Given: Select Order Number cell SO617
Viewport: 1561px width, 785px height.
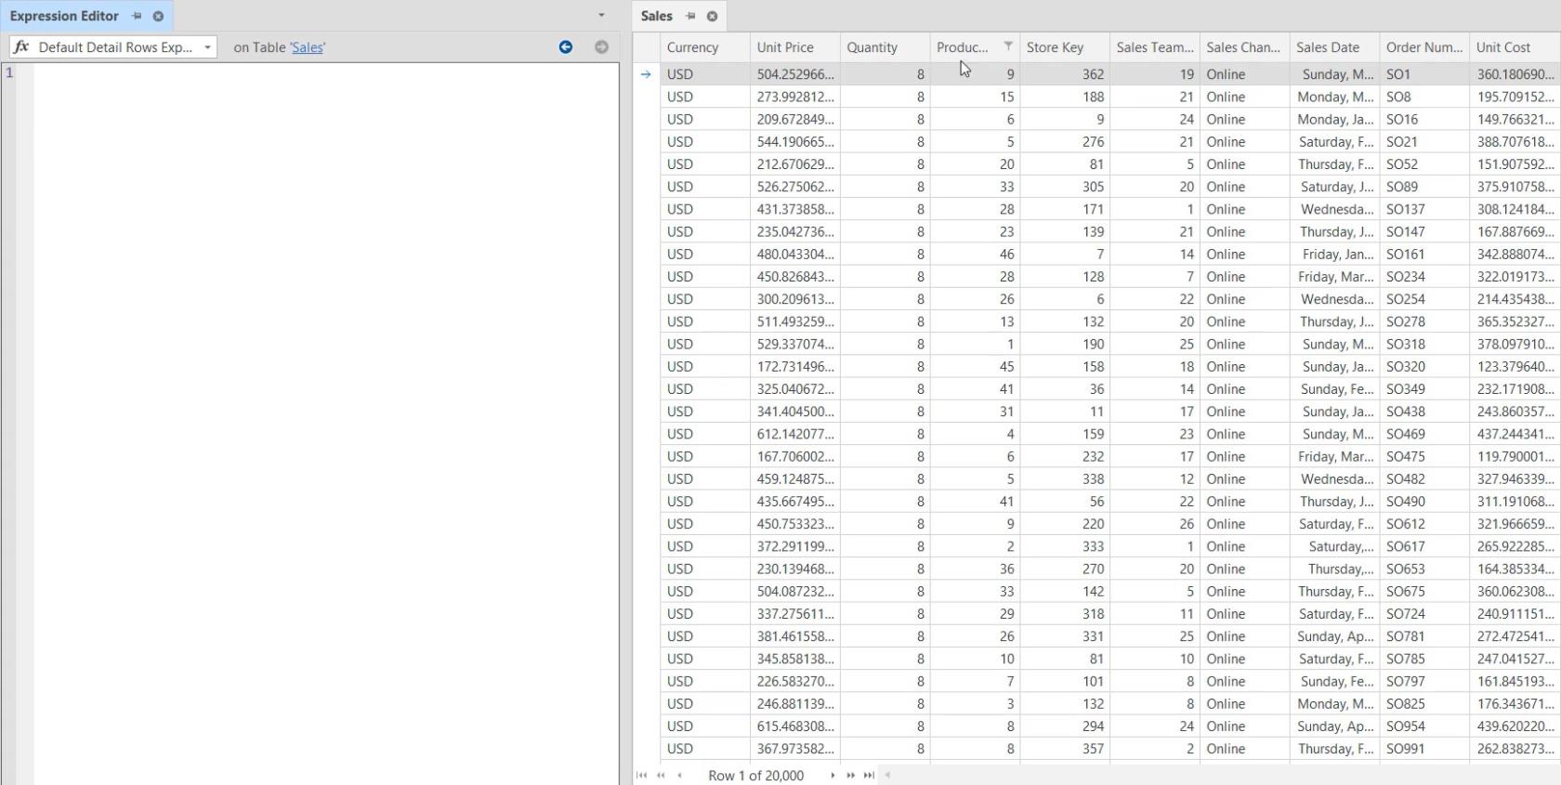Looking at the screenshot, I should (1424, 546).
